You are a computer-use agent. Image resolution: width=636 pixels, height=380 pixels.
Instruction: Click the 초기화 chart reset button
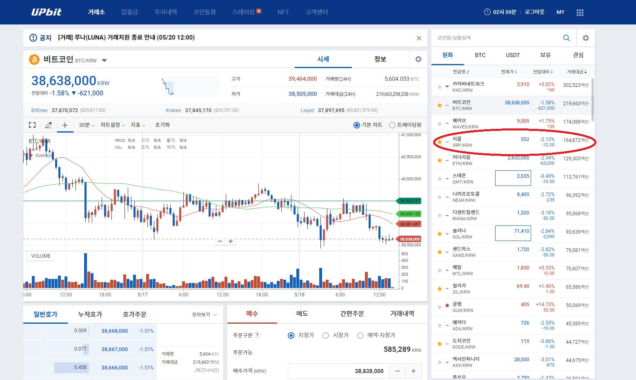tap(162, 125)
